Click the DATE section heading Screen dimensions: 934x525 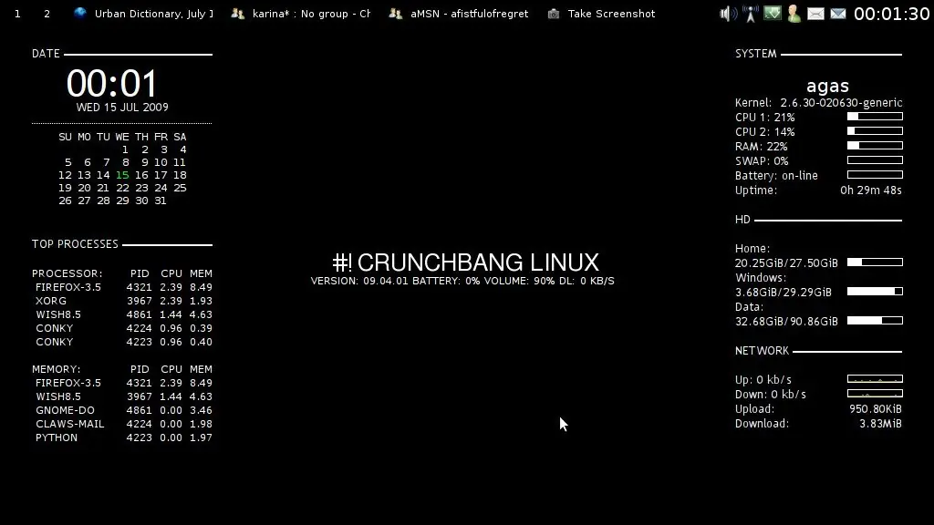tap(46, 54)
